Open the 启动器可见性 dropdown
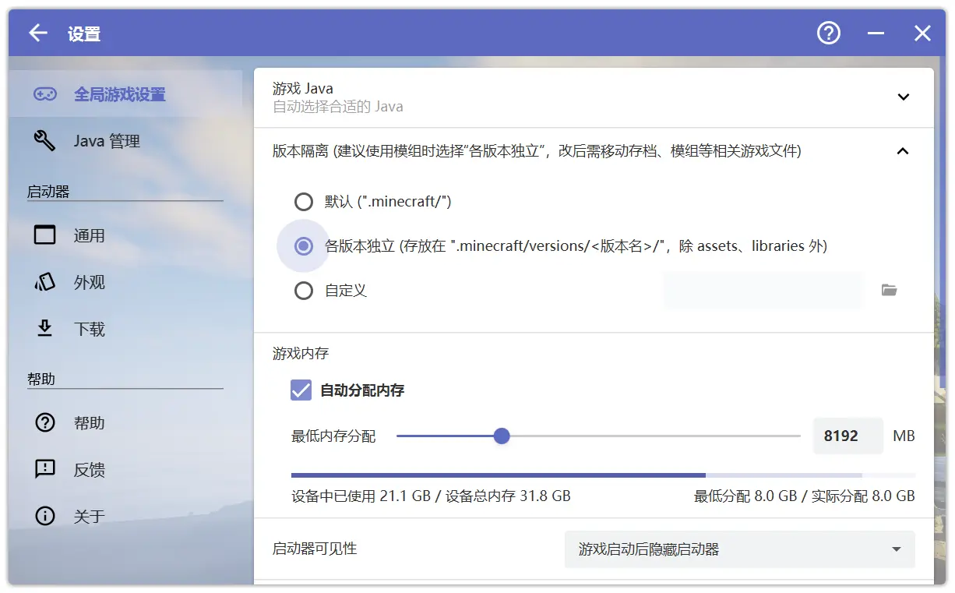This screenshot has height=593, width=955. [x=740, y=549]
